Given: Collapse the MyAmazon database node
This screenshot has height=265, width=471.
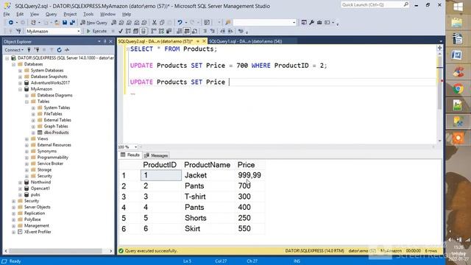Looking at the screenshot, I should (x=20, y=89).
